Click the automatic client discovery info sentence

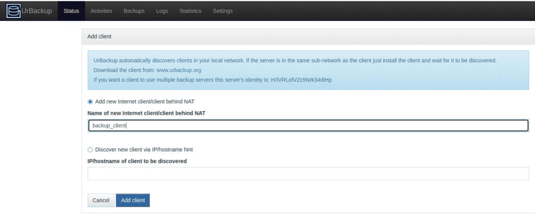[x=295, y=60]
